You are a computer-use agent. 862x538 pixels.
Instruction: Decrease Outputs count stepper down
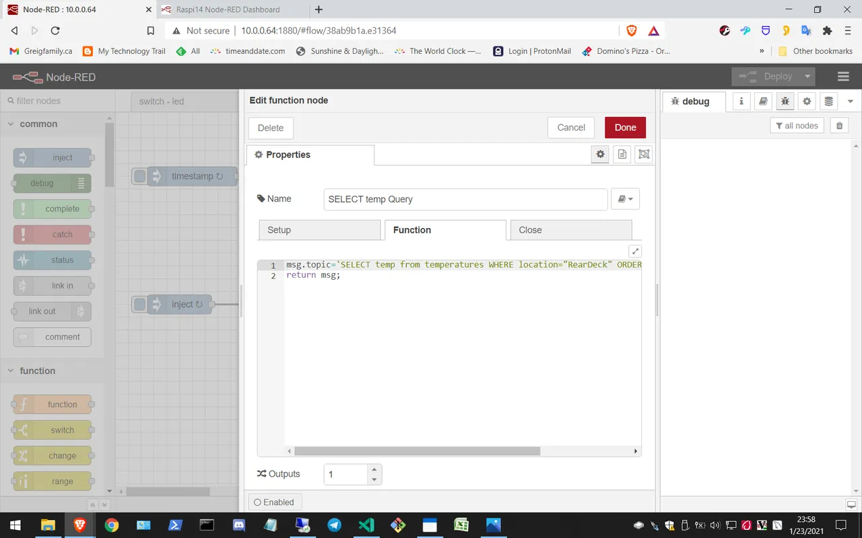[x=374, y=479]
